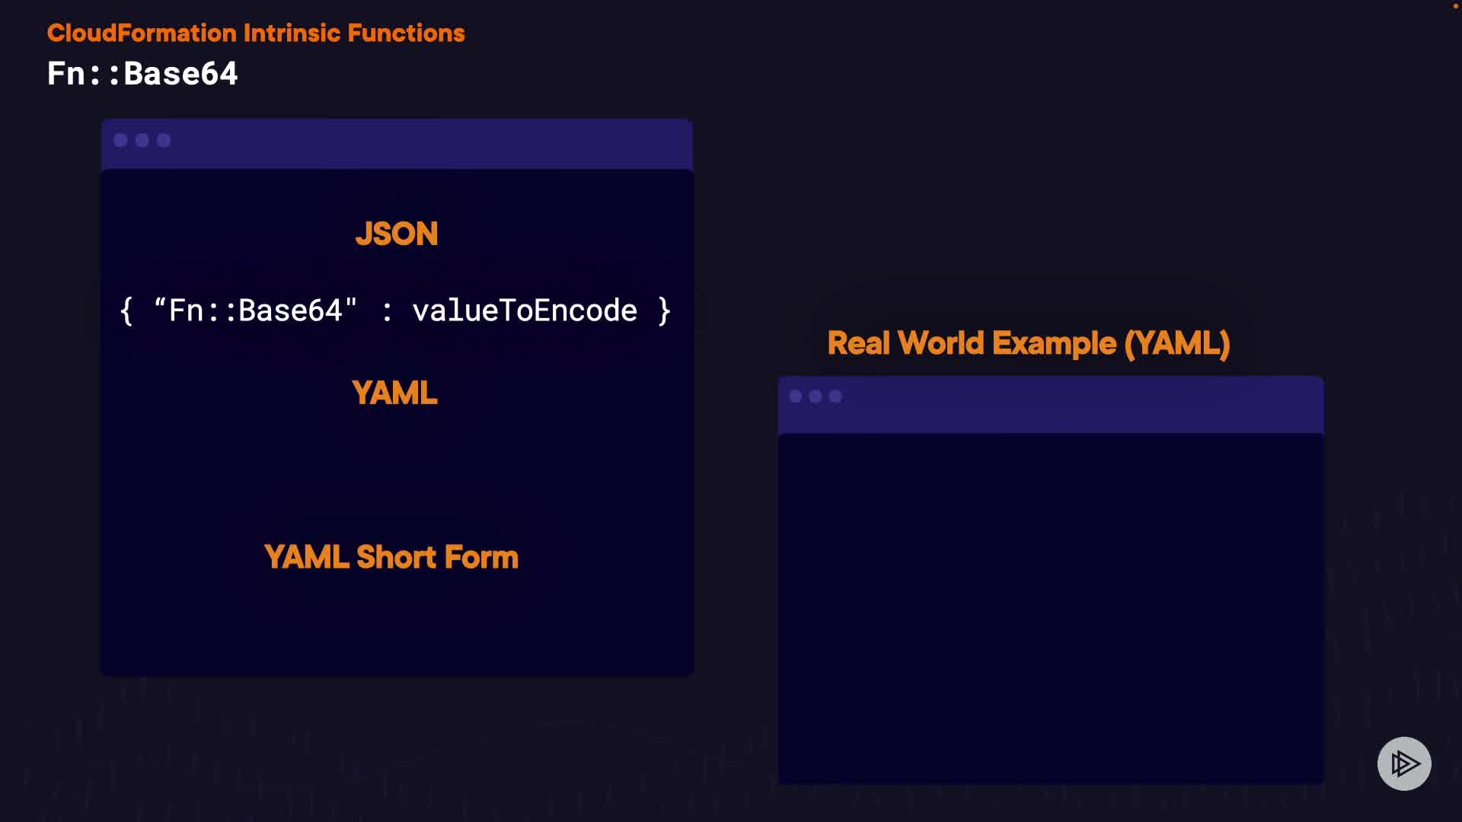
Task: Click first dot in right window title bar
Action: click(x=796, y=397)
